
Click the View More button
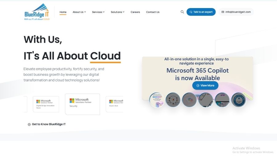[x=205, y=85]
